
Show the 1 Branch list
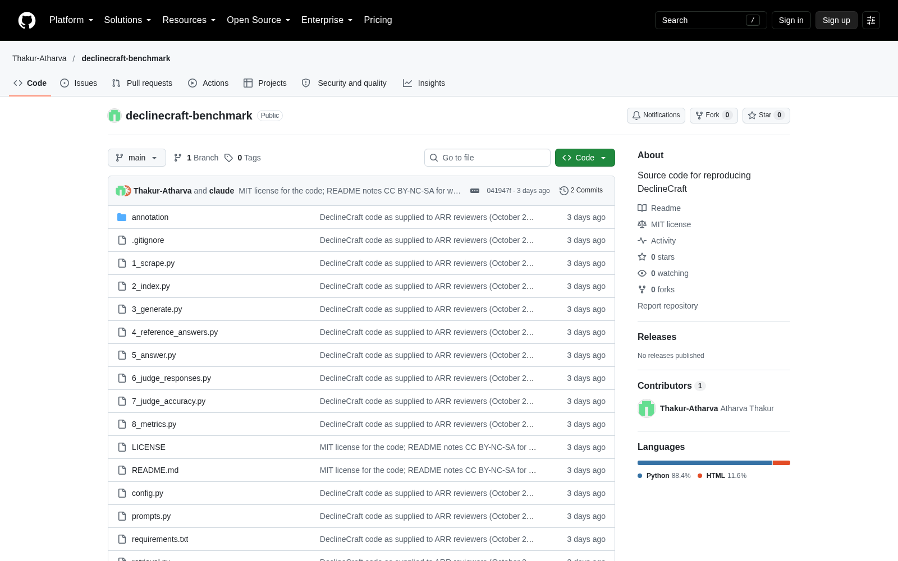point(196,158)
